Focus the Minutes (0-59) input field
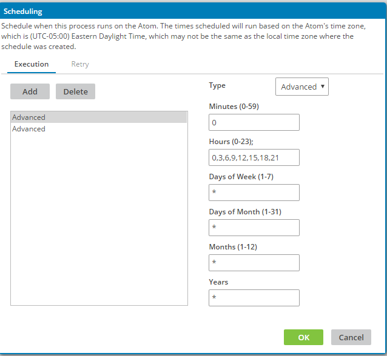387x356 pixels. (254, 122)
